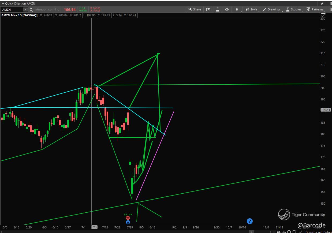The height and width of the screenshot is (233, 332).
Task: Click the 7/8 date marker on the time axis
Action: pos(94,227)
